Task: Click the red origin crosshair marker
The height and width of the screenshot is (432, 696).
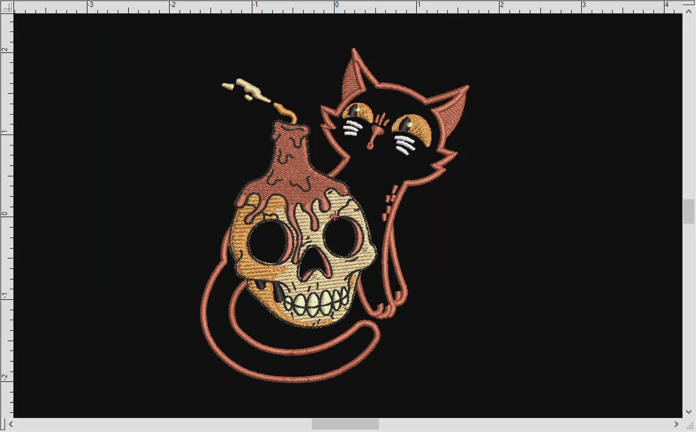Action: coord(335,216)
